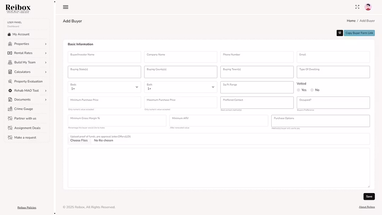
Task: Open Property Evaluation menu item
Action: tap(28, 81)
